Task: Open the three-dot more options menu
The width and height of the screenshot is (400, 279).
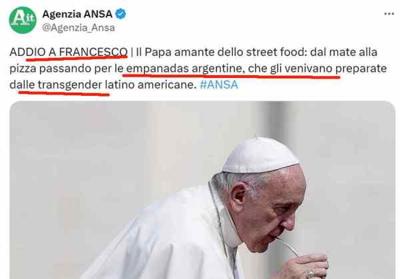Action: pyautogui.click(x=389, y=14)
